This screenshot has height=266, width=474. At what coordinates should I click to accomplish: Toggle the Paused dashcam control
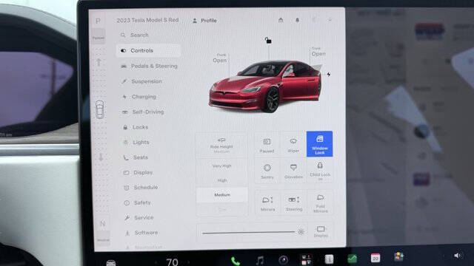coord(267,145)
